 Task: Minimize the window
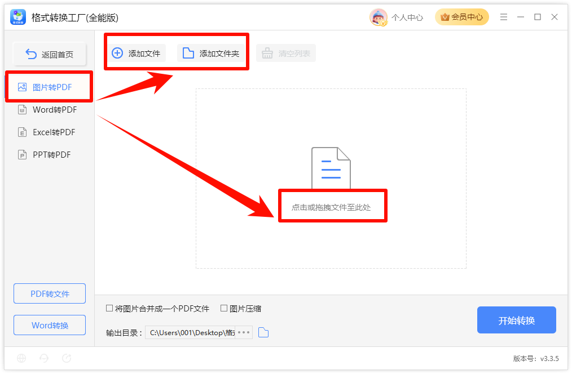pyautogui.click(x=521, y=17)
